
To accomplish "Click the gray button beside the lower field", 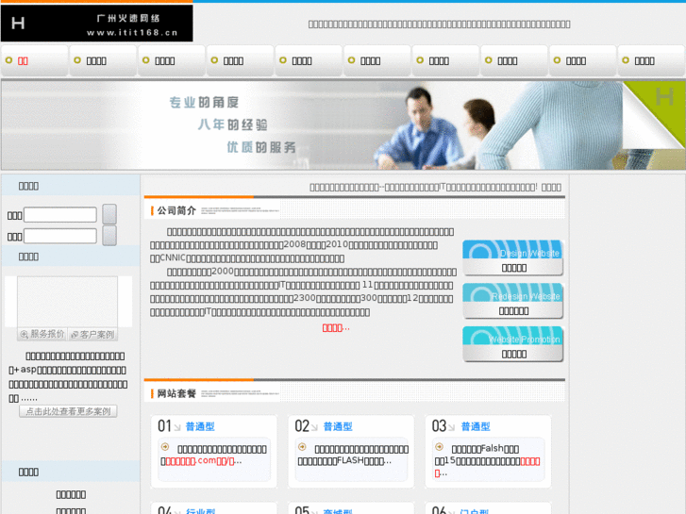I will point(109,236).
